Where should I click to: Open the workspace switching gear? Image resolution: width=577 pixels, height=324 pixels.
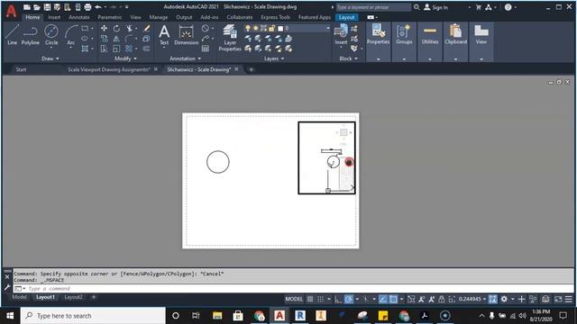504,300
